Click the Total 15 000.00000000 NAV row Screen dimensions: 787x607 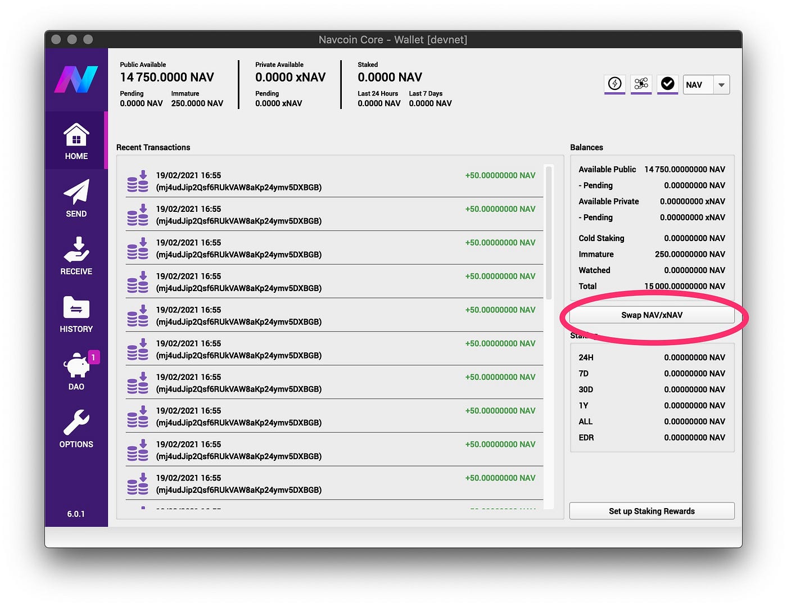click(x=652, y=286)
